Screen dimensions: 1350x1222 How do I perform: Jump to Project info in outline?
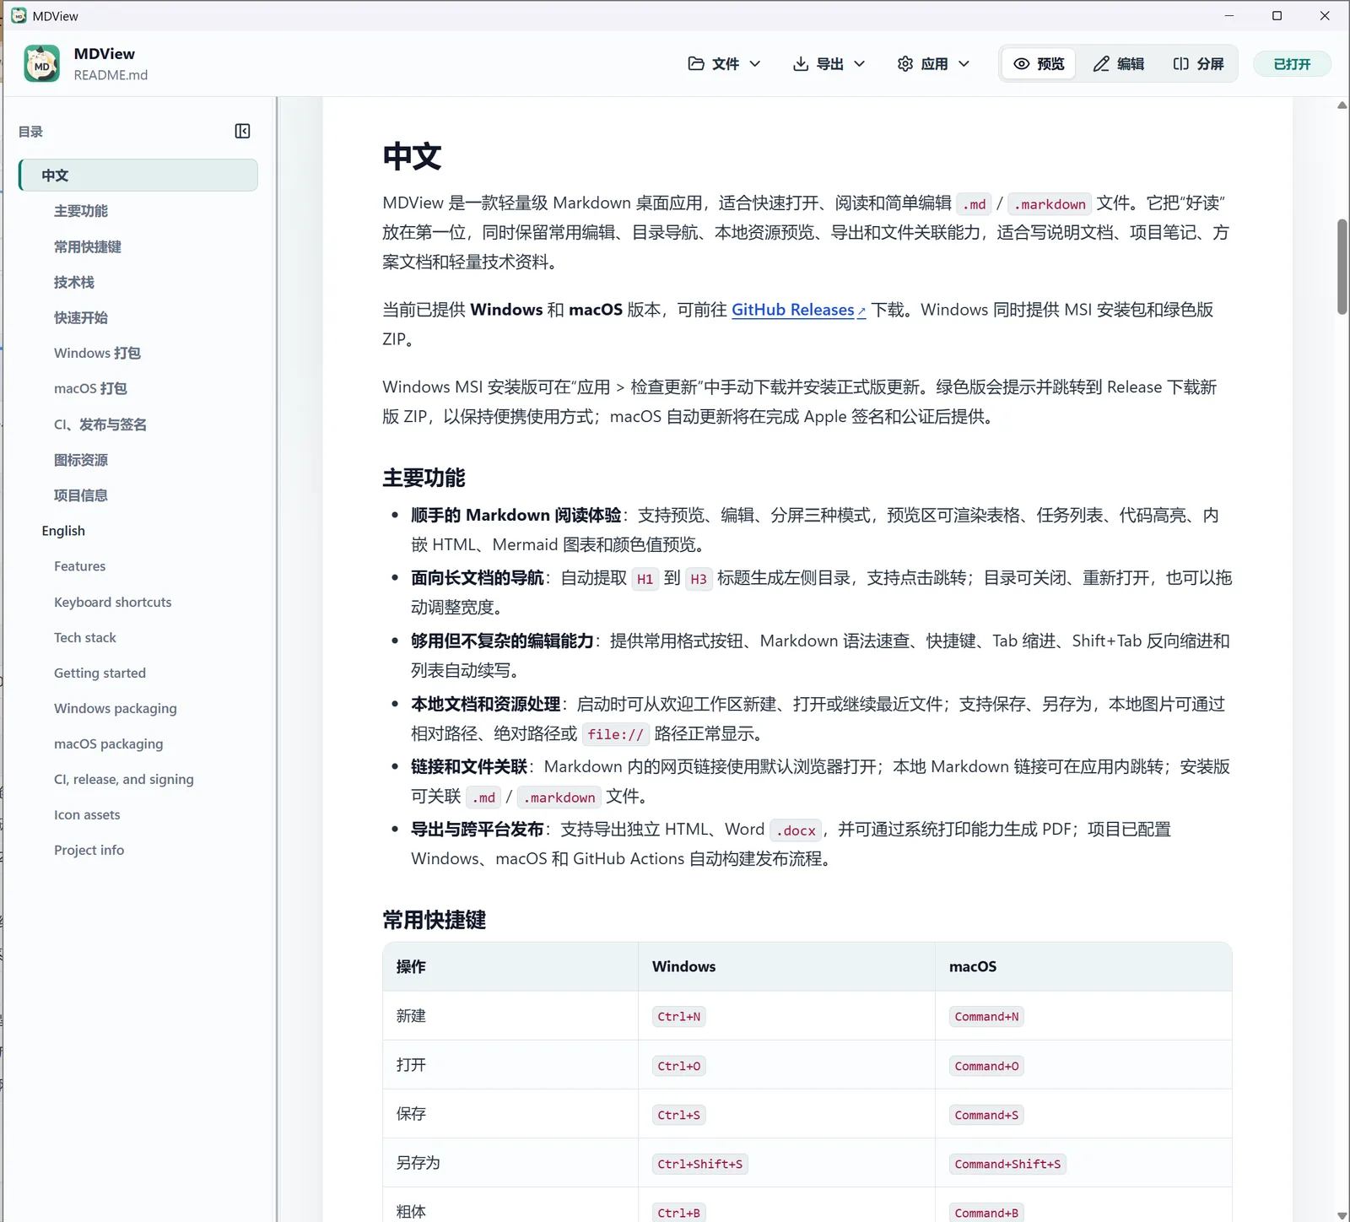pyautogui.click(x=89, y=850)
